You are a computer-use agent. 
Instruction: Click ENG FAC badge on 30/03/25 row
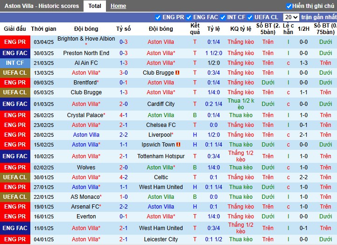(x=15, y=53)
